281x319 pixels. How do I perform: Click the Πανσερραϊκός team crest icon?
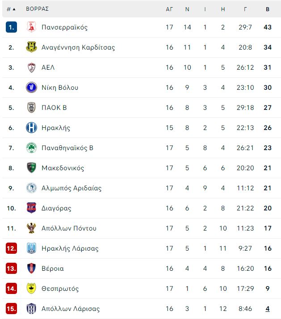[32, 27]
